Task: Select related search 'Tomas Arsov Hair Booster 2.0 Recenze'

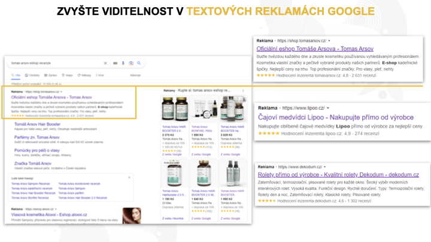Action: coord(83,198)
